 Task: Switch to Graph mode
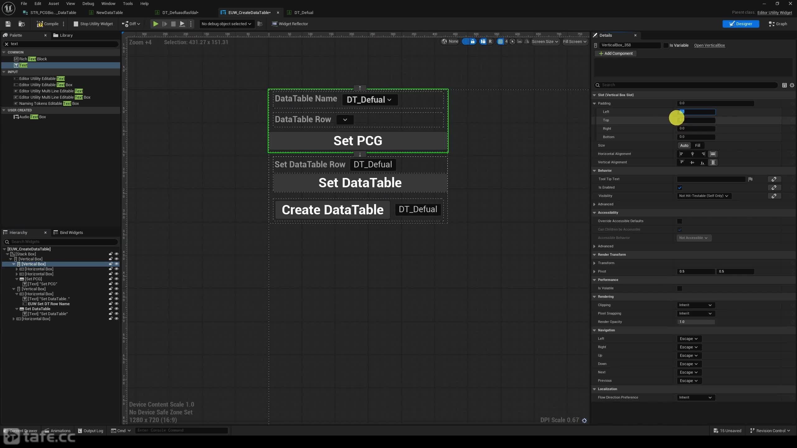(778, 24)
